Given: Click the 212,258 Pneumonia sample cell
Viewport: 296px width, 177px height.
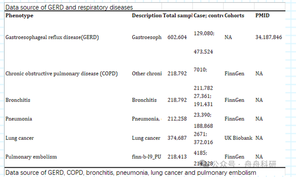Looking at the screenshot, I should click(177, 119).
